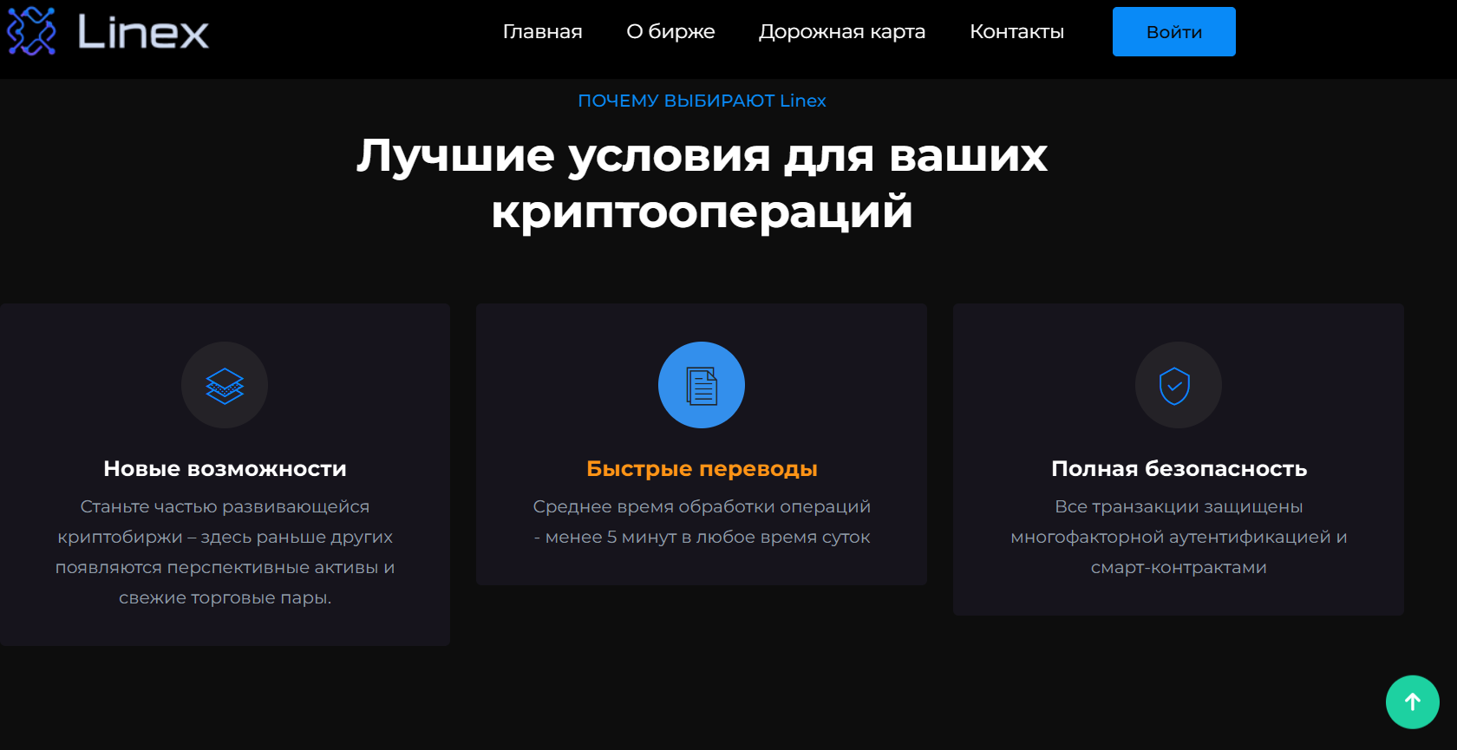Click the layers icon above Новые возможности
This screenshot has height=750, width=1457.
coord(225,385)
